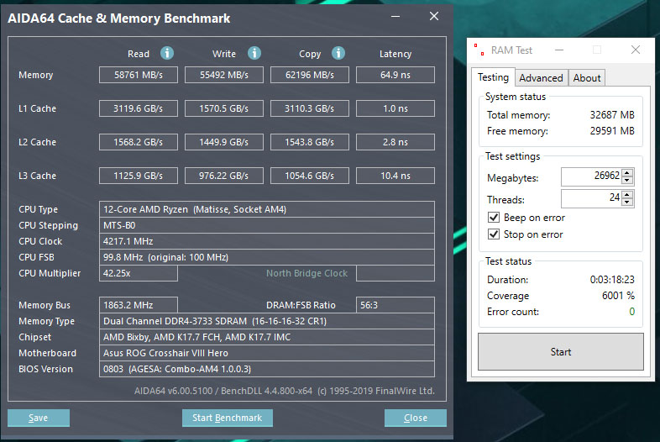Click L1 Cache Copy value 3110.3 GB/s
Viewport: 660px width, 442px height.
310,108
